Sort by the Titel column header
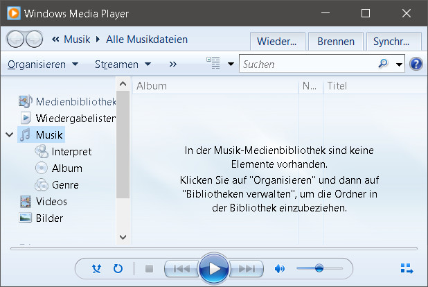Viewport: 428px width, 287px height. (375, 86)
